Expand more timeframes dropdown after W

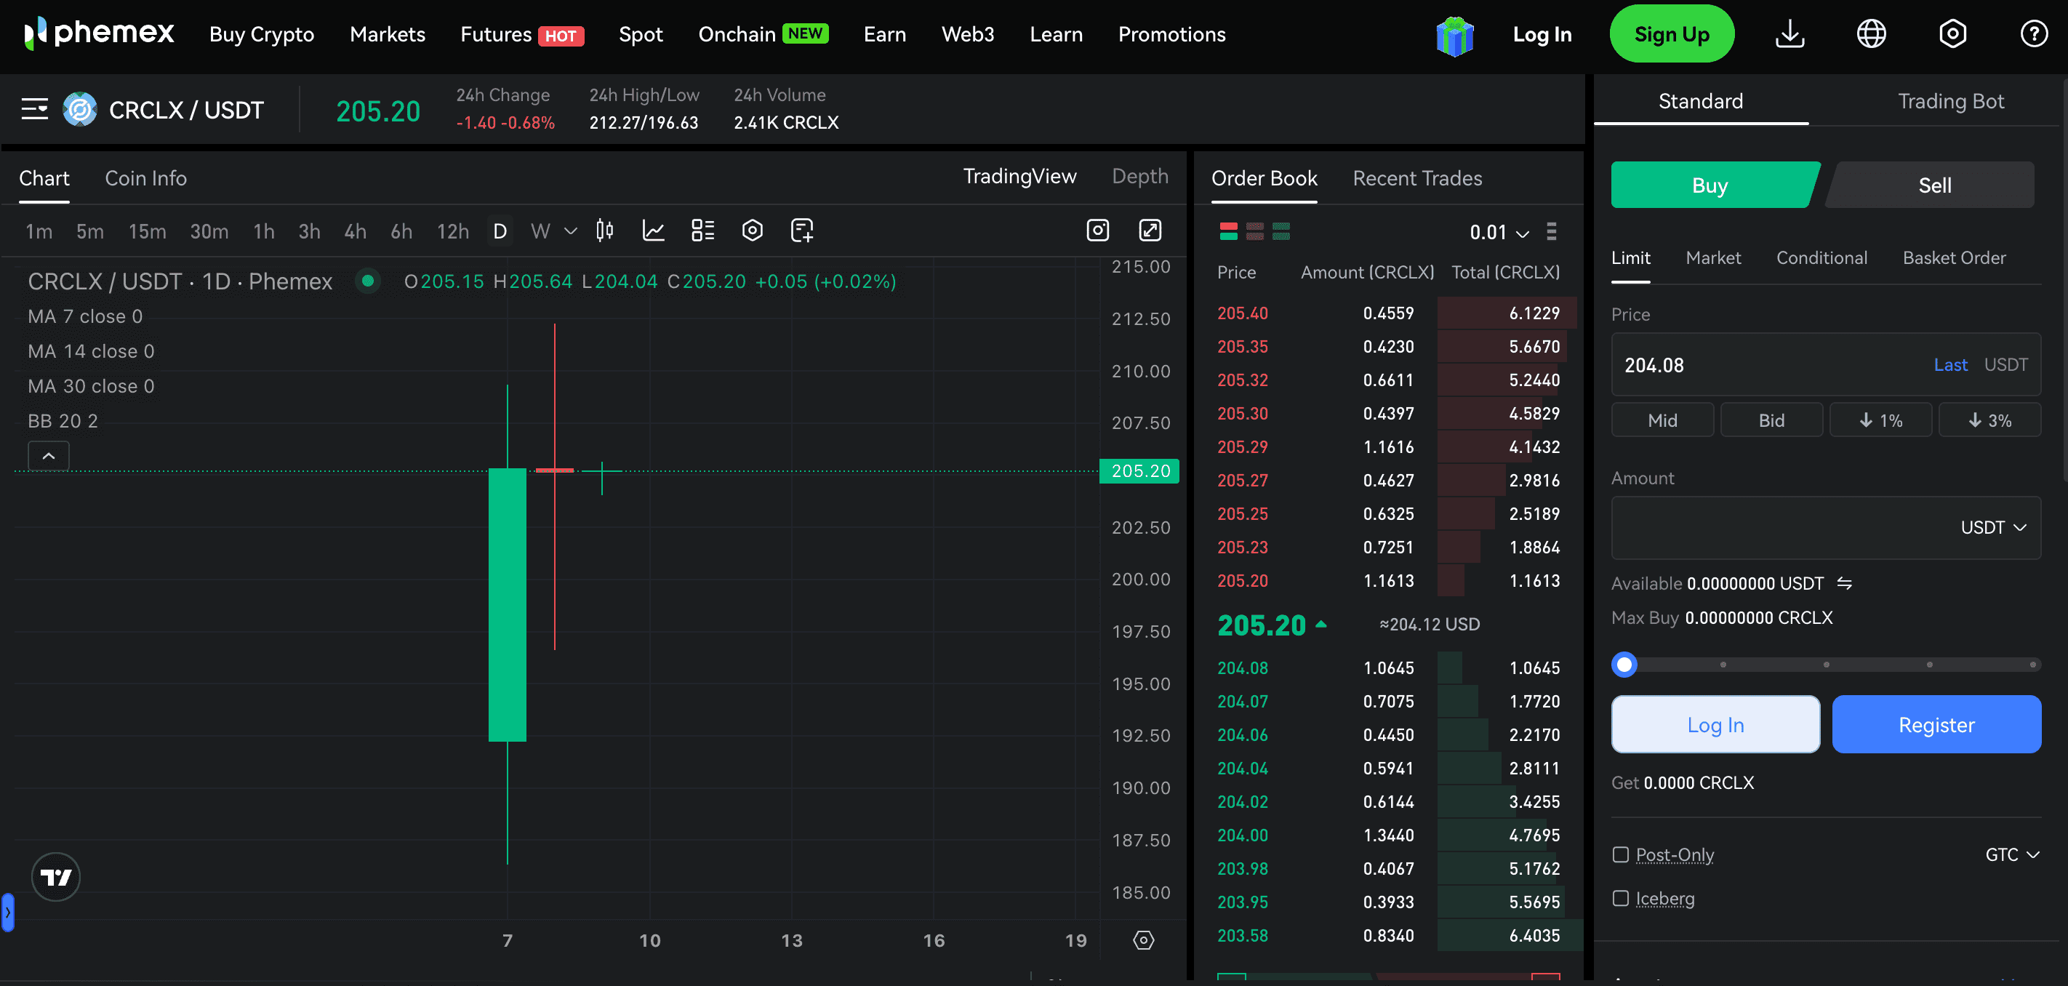tap(571, 231)
